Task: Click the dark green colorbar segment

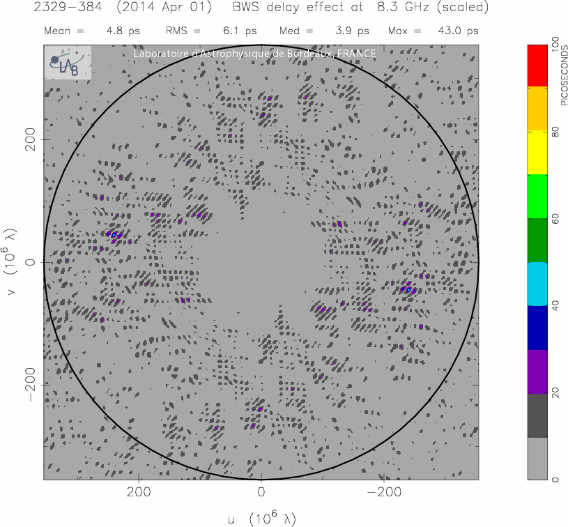Action: pyautogui.click(x=537, y=240)
